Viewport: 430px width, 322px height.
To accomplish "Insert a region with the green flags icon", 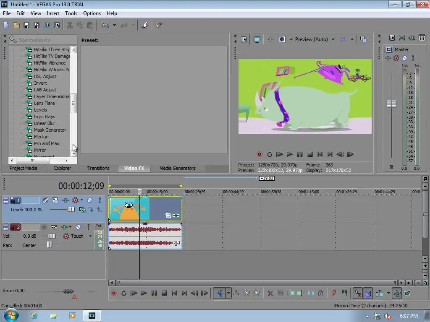I will pos(344,293).
